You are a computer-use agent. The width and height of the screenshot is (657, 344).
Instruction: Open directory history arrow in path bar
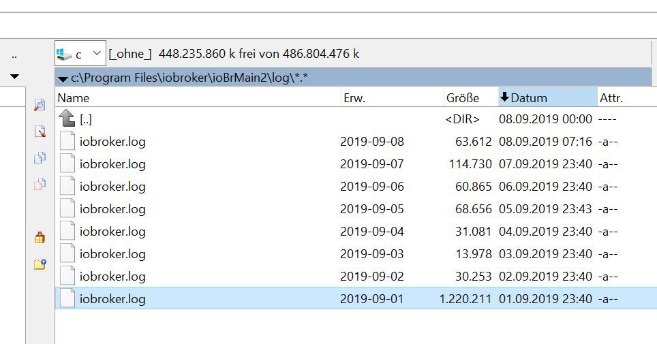pyautogui.click(x=63, y=78)
